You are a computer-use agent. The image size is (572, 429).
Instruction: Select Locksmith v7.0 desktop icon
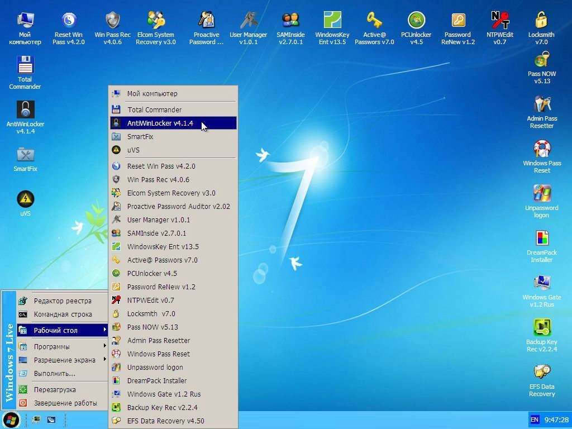(x=541, y=28)
